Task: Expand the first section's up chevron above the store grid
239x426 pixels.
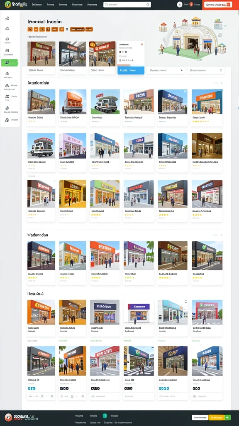Action: pyautogui.click(x=216, y=83)
